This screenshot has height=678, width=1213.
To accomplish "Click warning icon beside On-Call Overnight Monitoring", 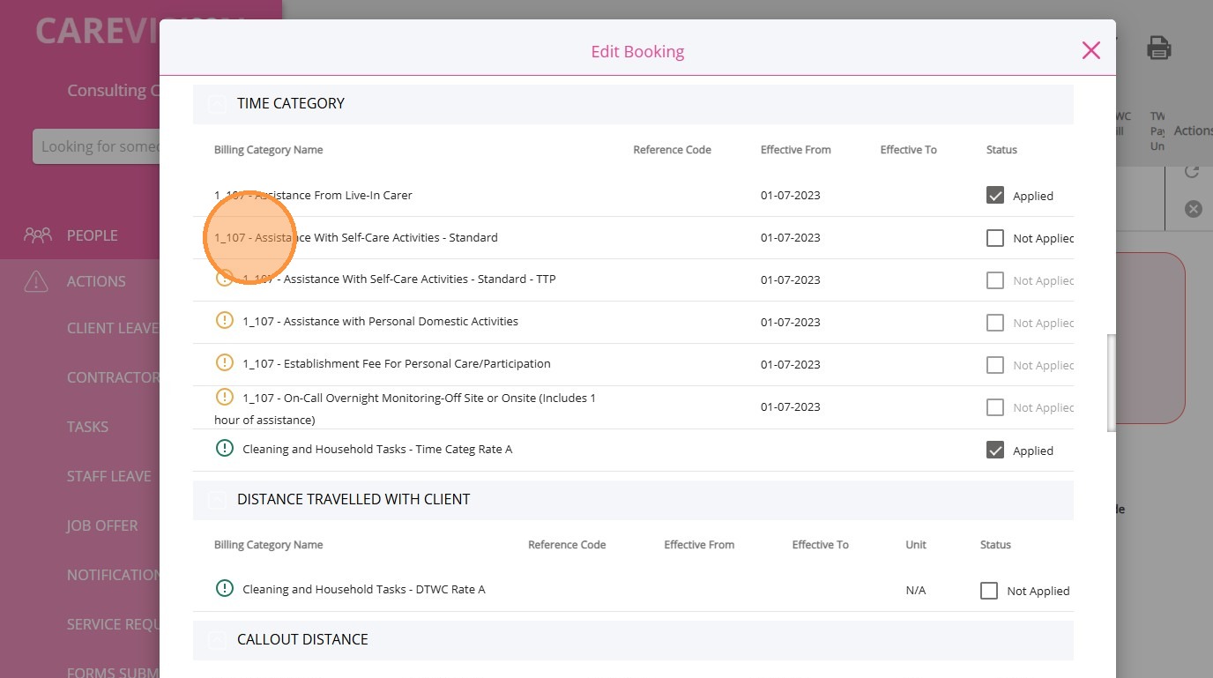I will [225, 398].
